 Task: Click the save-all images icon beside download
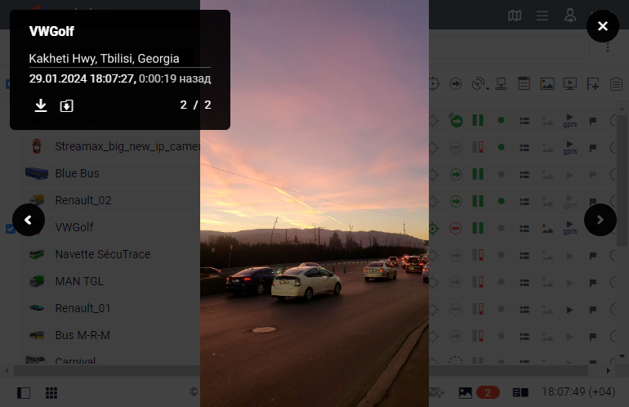pyautogui.click(x=67, y=105)
